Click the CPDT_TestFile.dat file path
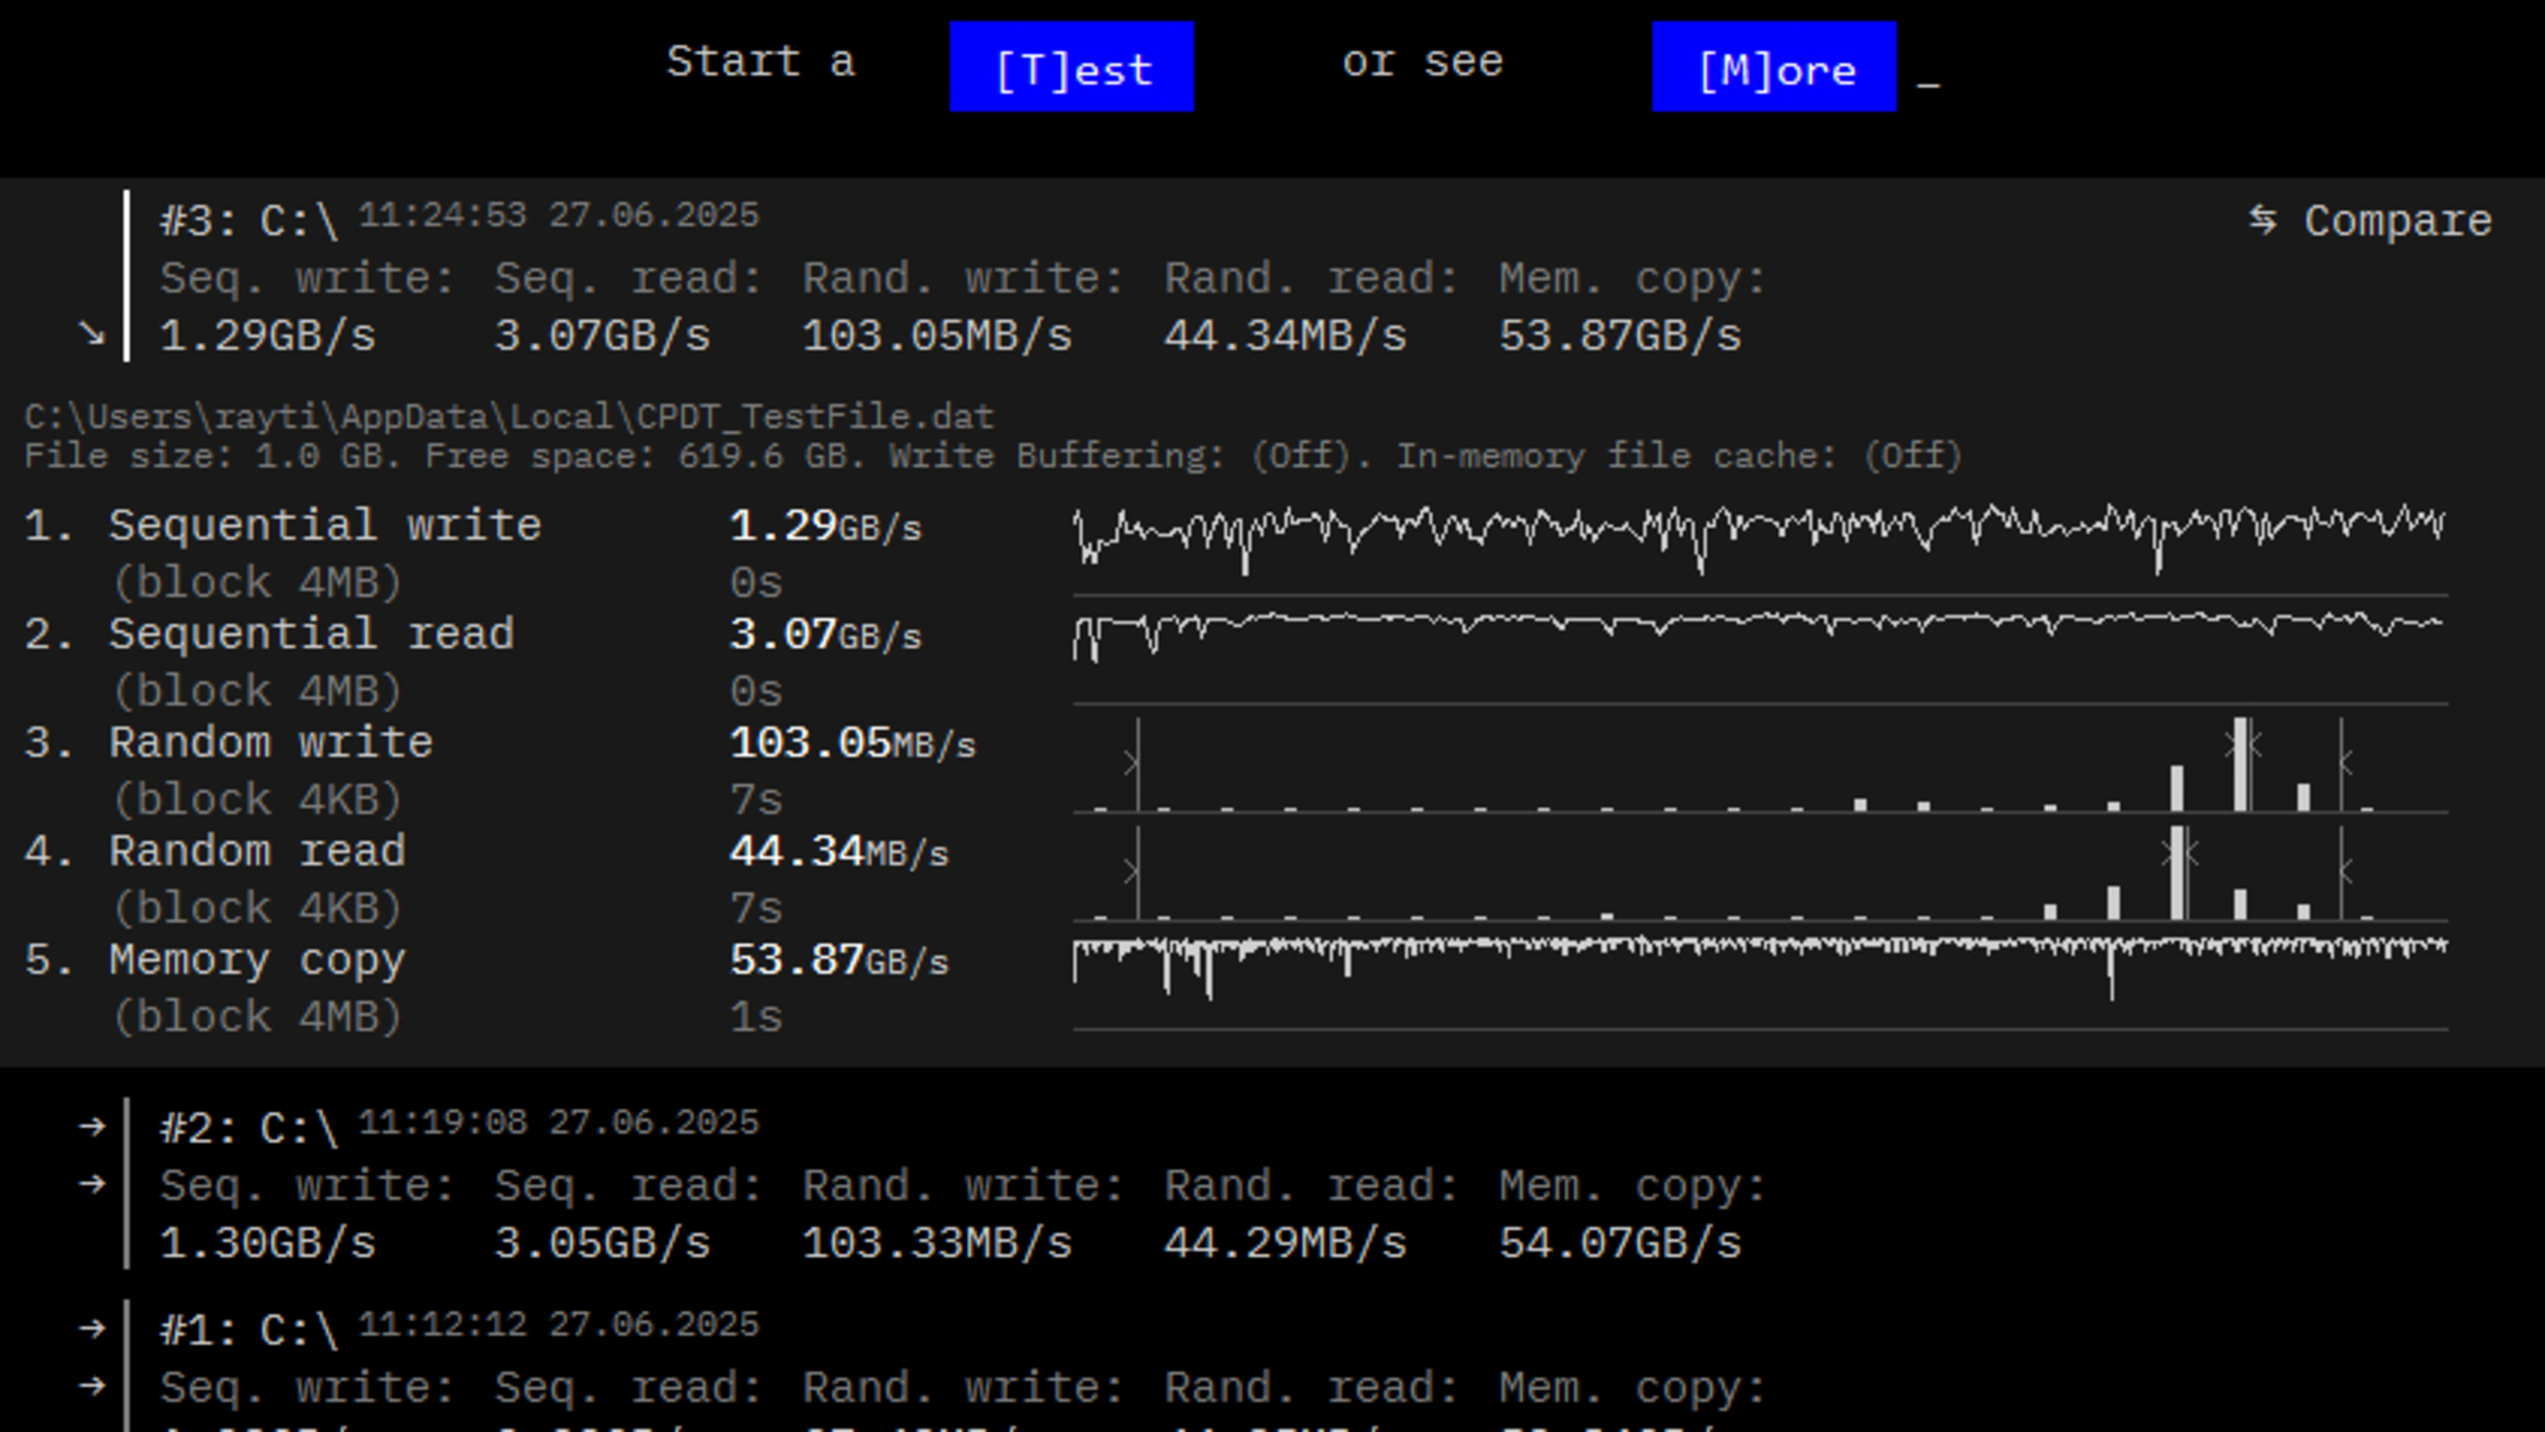Screen dimensions: 2545x1432 pyautogui.click(x=508, y=417)
